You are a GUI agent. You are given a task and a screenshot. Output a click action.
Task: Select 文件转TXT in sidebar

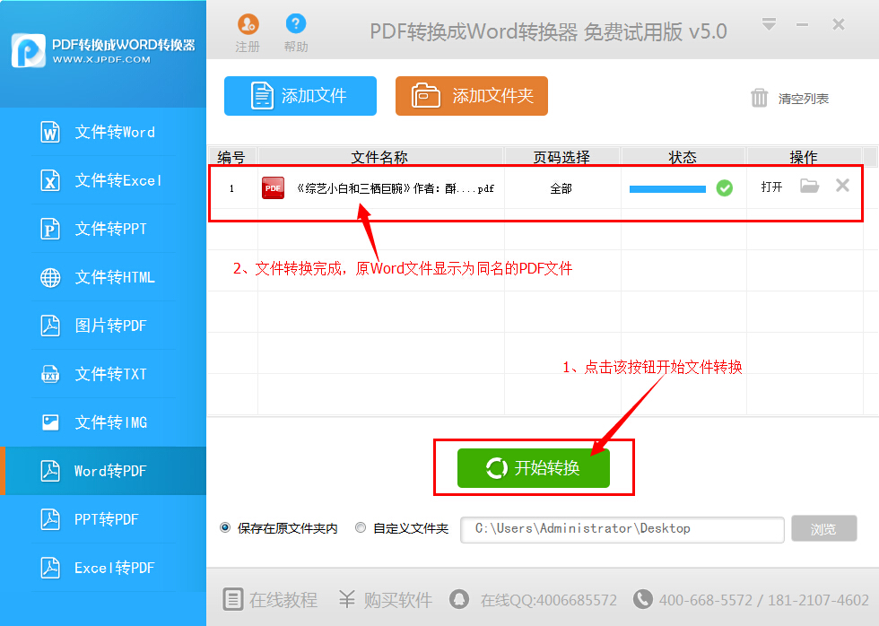(x=103, y=374)
